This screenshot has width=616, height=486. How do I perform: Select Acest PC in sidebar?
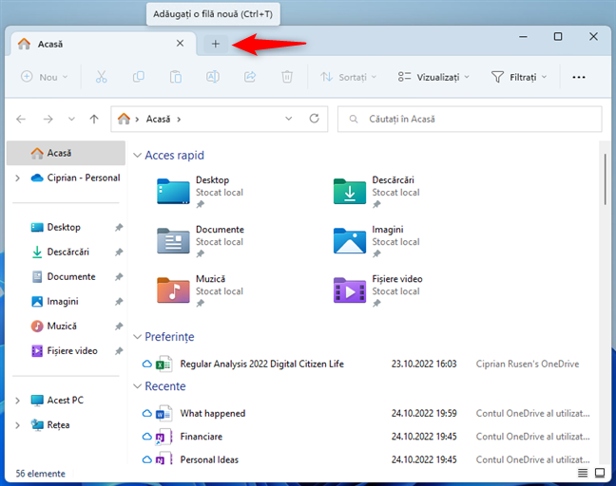(57, 401)
